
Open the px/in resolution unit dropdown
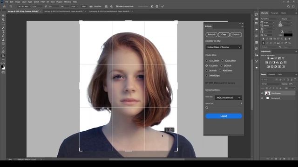pyautogui.click(x=74, y=6)
